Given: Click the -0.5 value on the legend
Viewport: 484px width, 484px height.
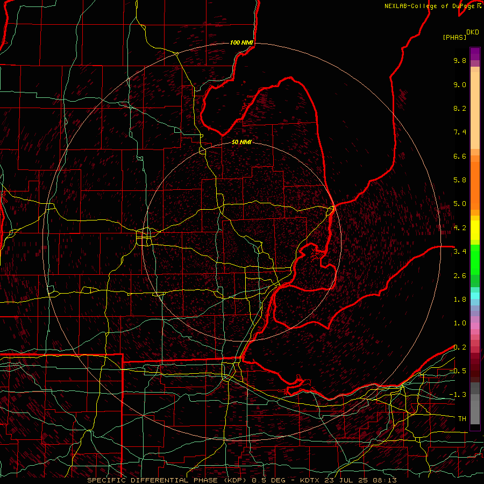Looking at the screenshot, I should 458,371.
